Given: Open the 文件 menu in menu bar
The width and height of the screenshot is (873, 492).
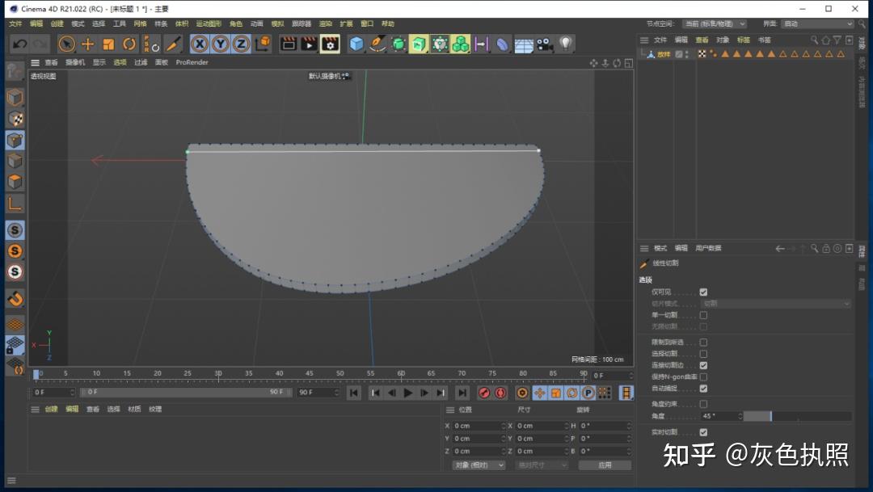Looking at the screenshot, I should tap(15, 24).
